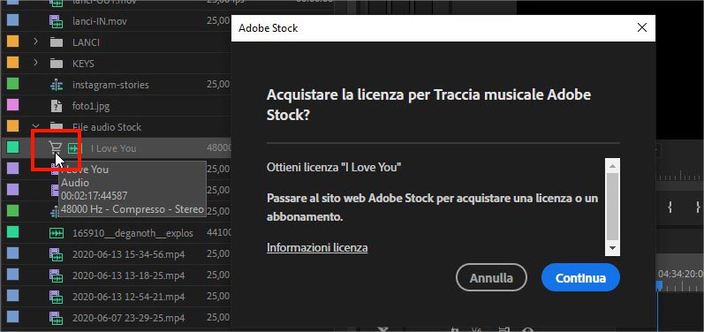Click the 2020-06-07 23-29-25.mp4 clip icon
Viewport: 704px width, 332px height.
[57, 318]
